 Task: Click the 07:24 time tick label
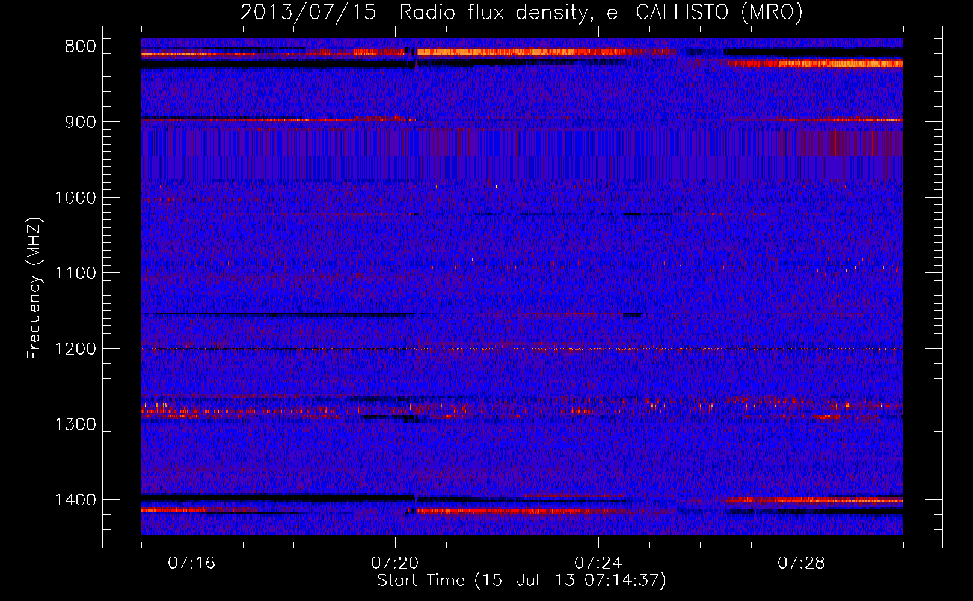[x=598, y=563]
